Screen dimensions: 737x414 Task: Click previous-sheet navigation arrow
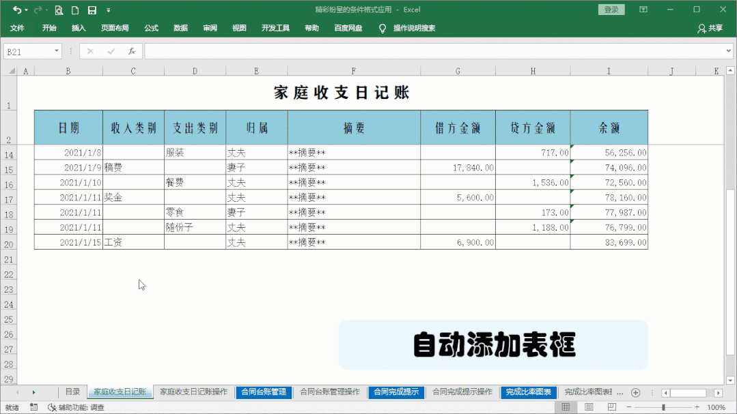(x=17, y=392)
